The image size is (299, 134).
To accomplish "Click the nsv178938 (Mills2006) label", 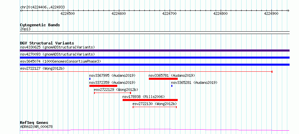I will (x=143, y=97).
